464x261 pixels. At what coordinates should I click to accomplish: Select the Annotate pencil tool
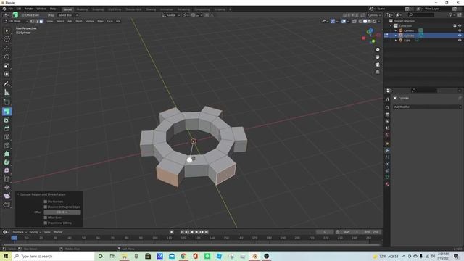[x=7, y=84]
